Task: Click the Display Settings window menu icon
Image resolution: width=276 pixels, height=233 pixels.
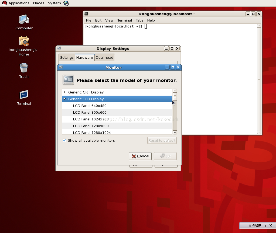Action: point(59,48)
